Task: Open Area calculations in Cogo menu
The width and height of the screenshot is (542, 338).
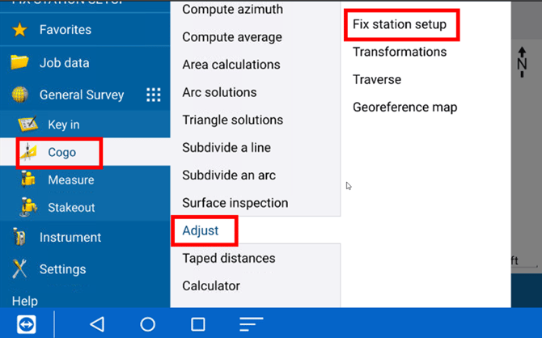Action: coord(231,65)
